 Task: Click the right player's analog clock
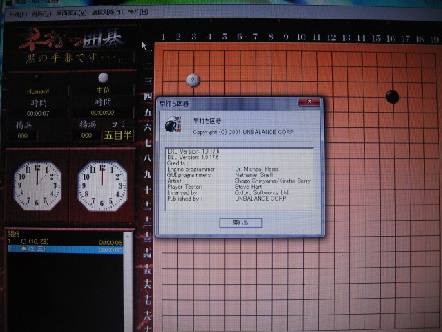102,186
